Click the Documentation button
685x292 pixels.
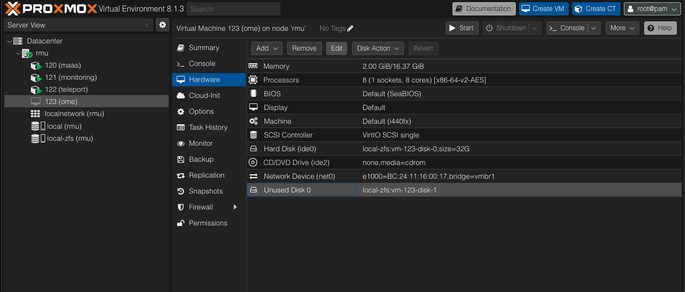tap(484, 9)
